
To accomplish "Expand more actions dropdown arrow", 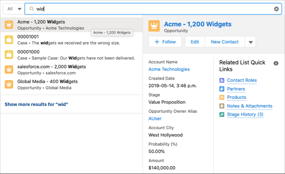I will coord(250,42).
